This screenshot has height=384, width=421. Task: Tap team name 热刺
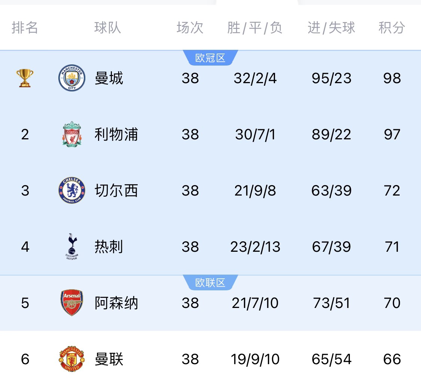coord(109,247)
